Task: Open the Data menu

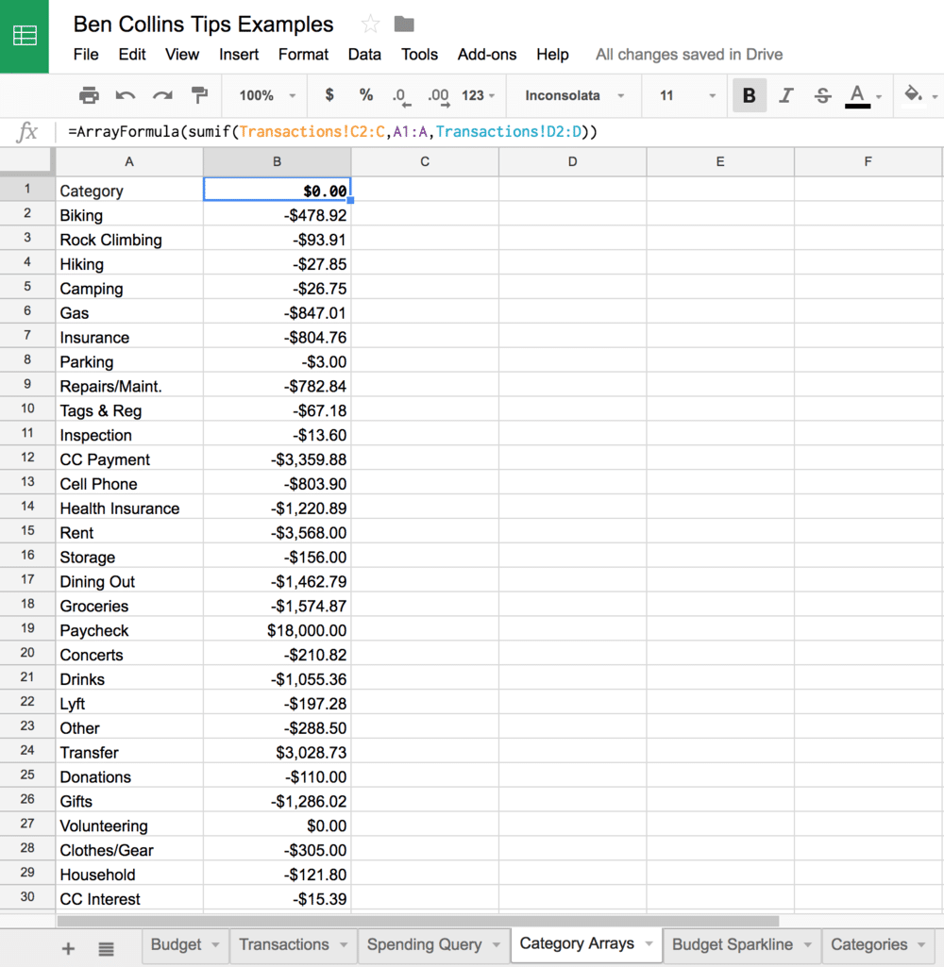Action: 364,55
